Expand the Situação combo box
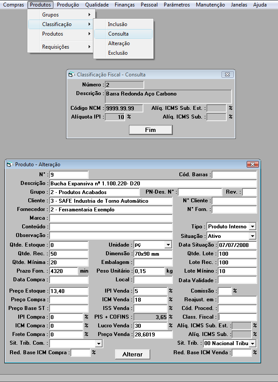This screenshot has height=382, width=278. tap(253, 236)
